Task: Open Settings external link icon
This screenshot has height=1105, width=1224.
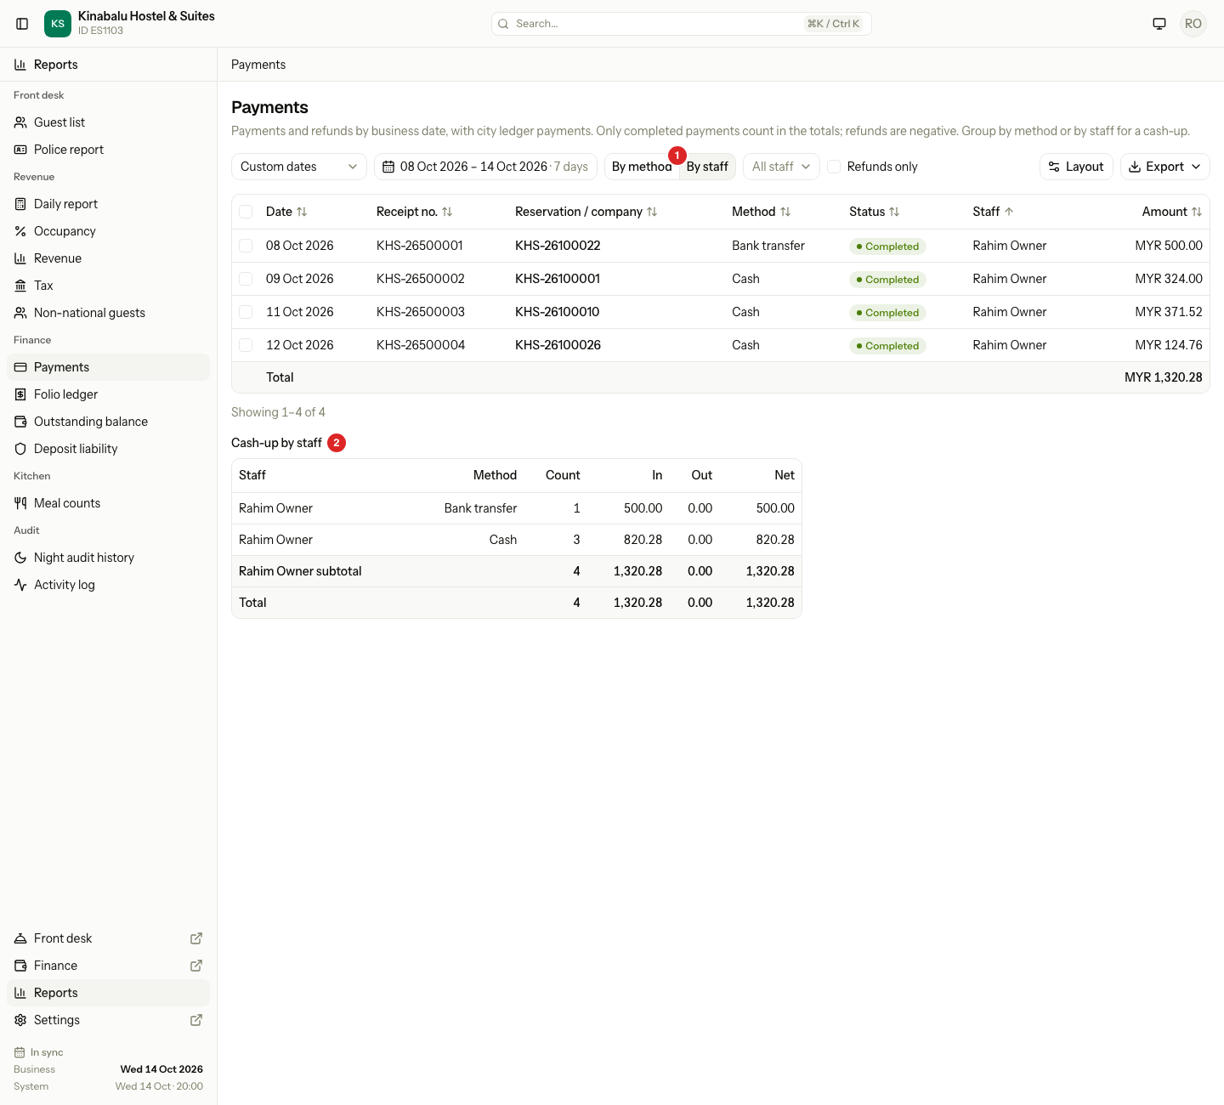Action: point(196,1020)
